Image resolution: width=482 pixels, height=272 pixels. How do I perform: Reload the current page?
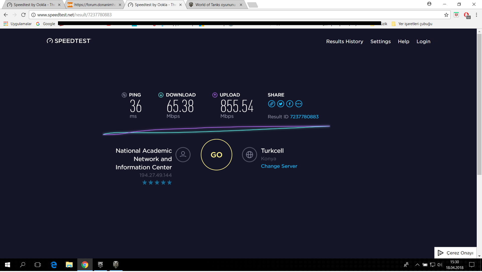point(23,15)
